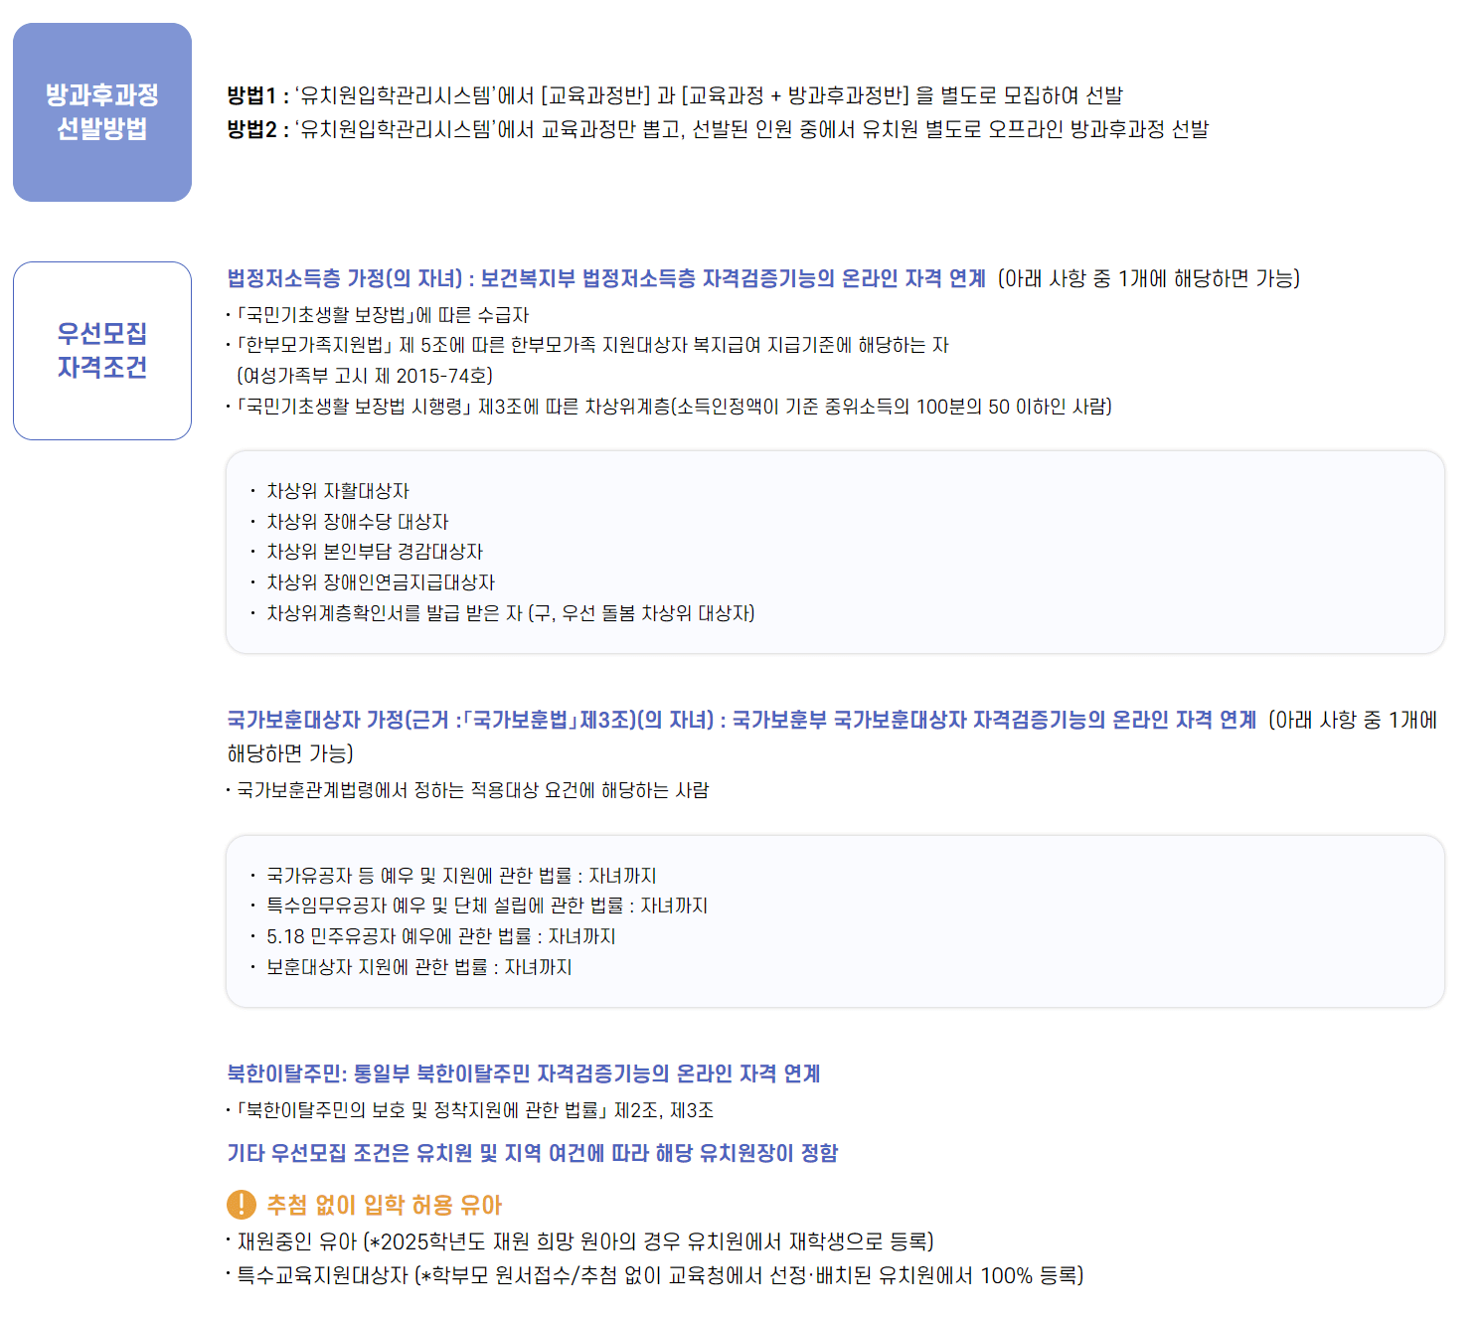Click heading 법정저소득층 가정(의 자녀)
This screenshot has height=1319, width=1481.
tap(606, 278)
